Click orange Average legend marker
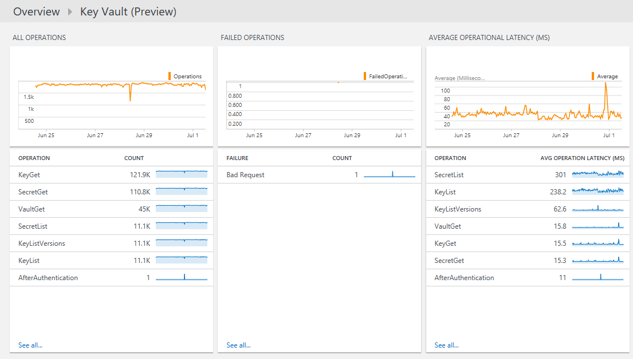 point(593,76)
